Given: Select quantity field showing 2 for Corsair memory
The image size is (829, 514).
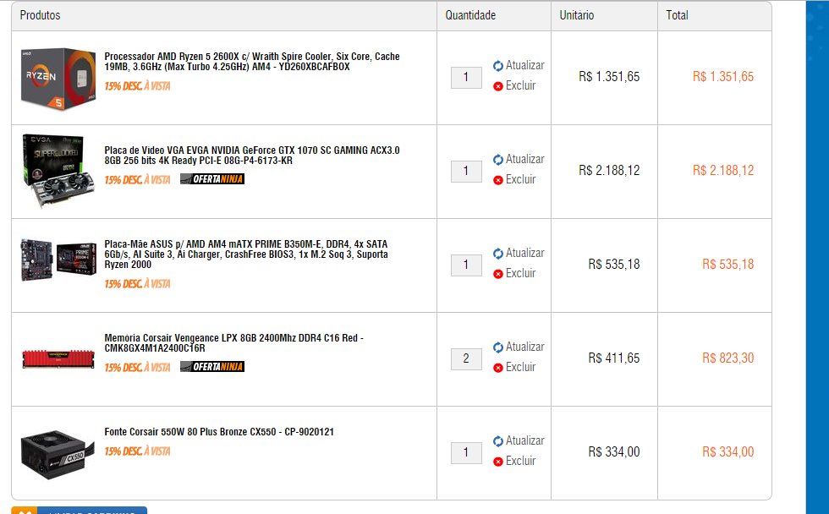Looking at the screenshot, I should coord(466,359).
